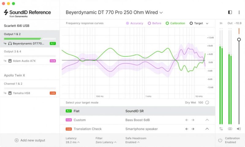Image resolution: width=245 pixels, height=147 pixels.
Task: Click previous arrow for Custom preset
Action: (x=187, y=120)
